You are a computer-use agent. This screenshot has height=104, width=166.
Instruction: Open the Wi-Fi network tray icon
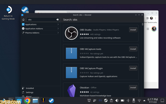(x=139, y=101)
